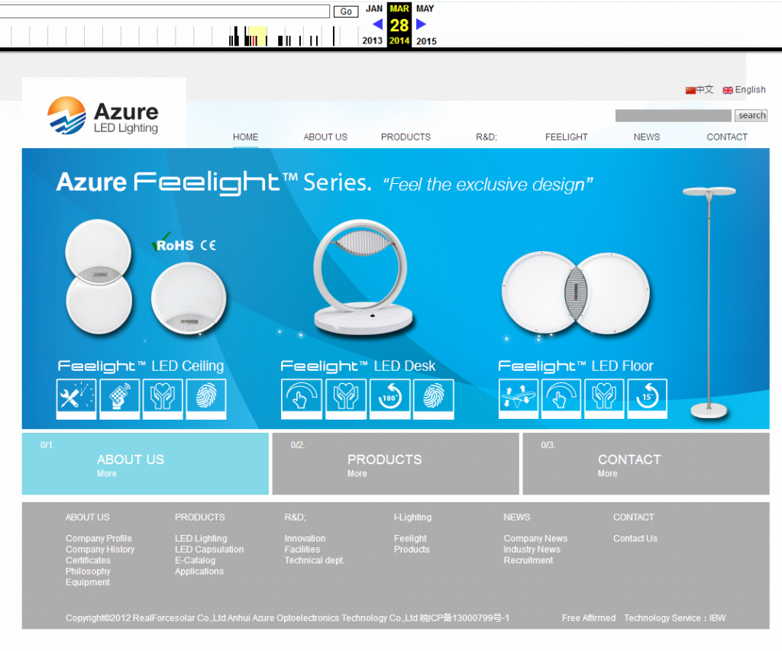Open Technical dept. footer link
Image resolution: width=782 pixels, height=651 pixels.
[315, 560]
